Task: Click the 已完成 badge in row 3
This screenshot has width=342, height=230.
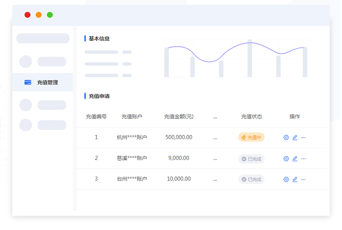Action: pyautogui.click(x=251, y=180)
